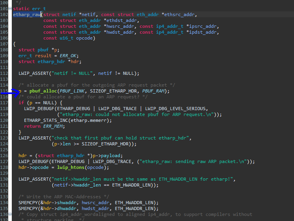Collapse the comment fold marker at line 136
294x221 pixels.
(x=10, y=214)
